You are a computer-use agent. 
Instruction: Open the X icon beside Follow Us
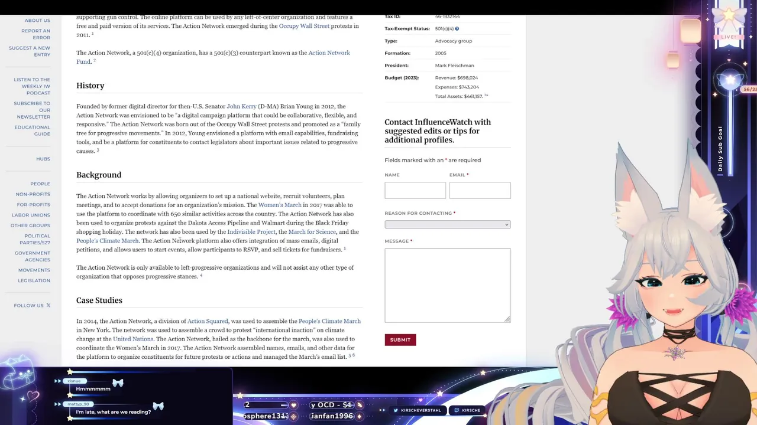pos(48,305)
